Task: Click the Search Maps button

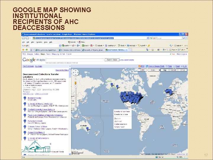Action: [112, 60]
